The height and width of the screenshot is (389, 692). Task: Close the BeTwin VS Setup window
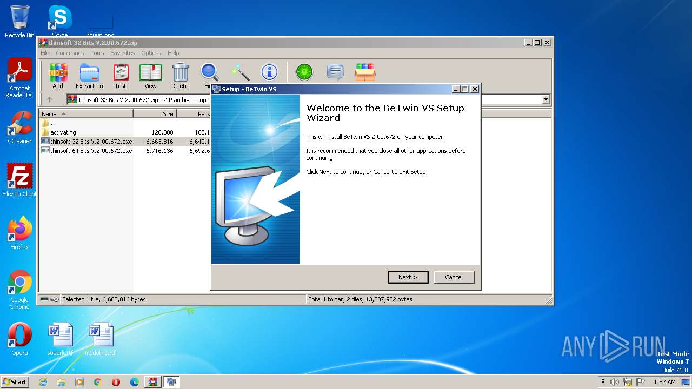click(474, 89)
